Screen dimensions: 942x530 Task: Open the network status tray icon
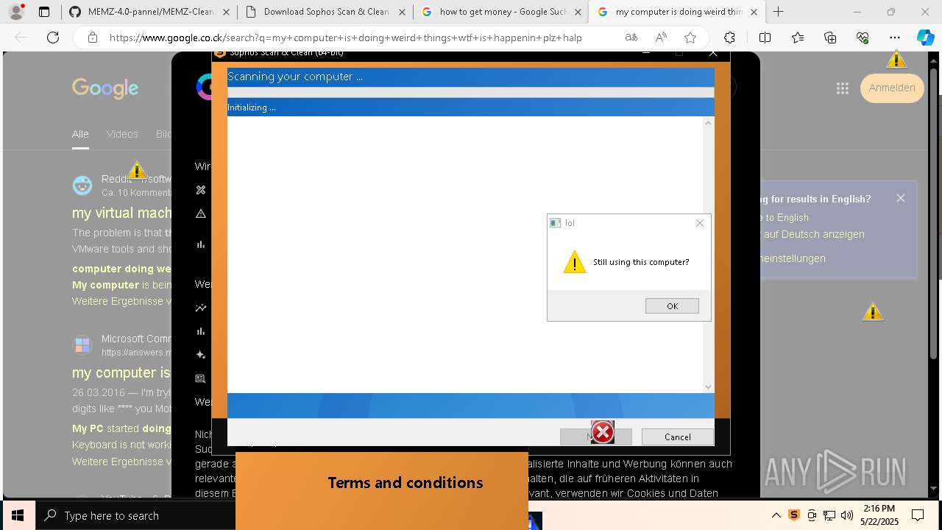click(829, 515)
